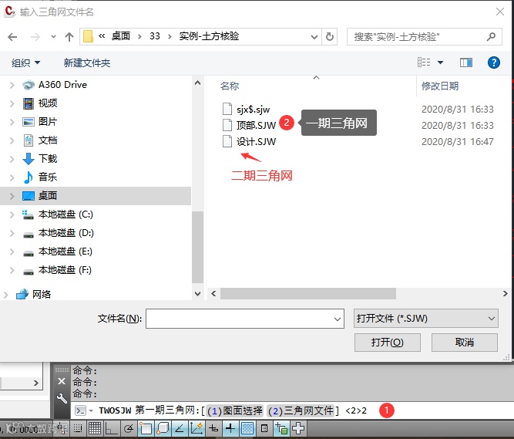This screenshot has height=439, width=514.
Task: Click the file list horizontal scrollbar
Action: 307,294
